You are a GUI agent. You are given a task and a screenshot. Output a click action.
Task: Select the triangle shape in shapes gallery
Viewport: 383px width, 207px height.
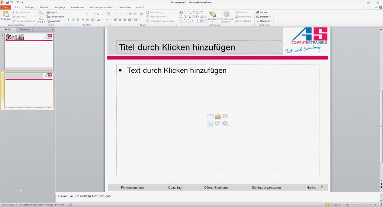coord(181,17)
